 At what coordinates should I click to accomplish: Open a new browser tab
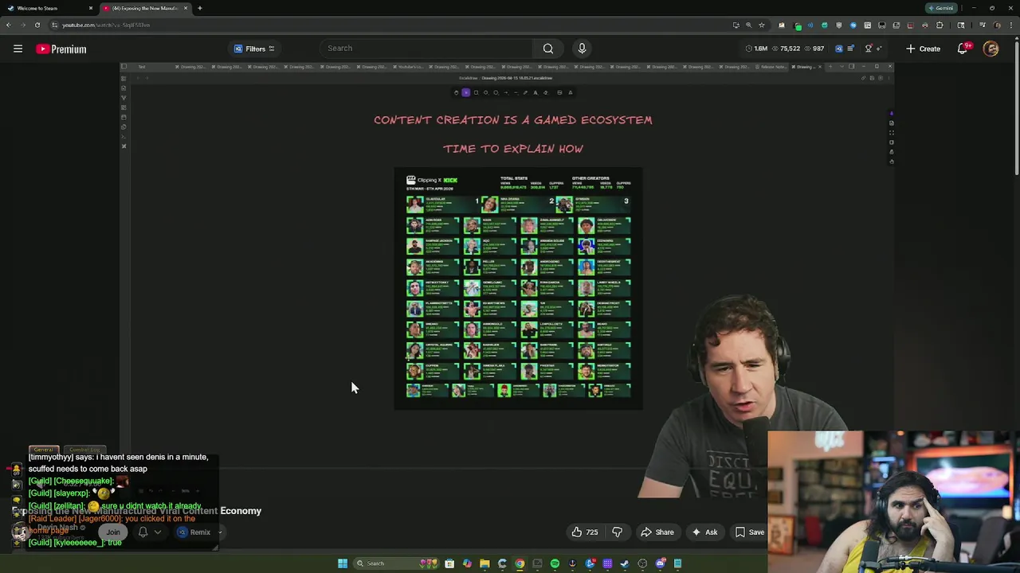(x=199, y=8)
